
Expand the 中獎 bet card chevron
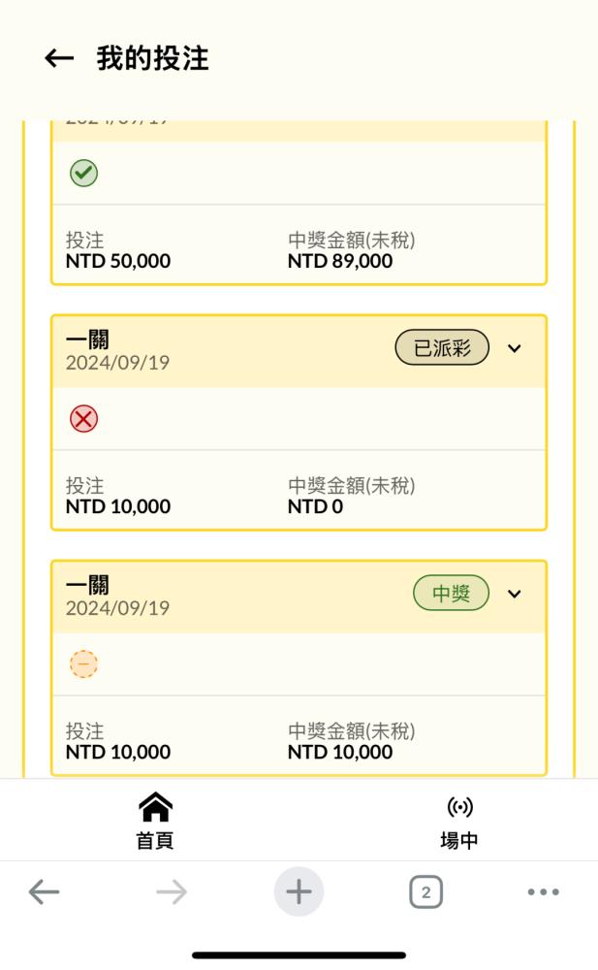(514, 594)
